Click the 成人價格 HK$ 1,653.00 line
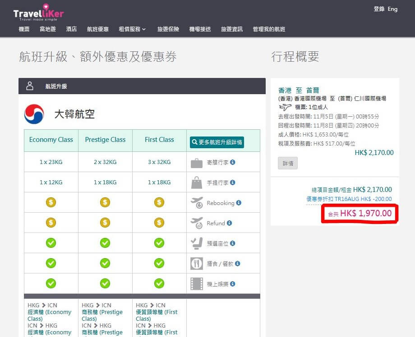Viewport: 415px width, 337px height. 314,135
